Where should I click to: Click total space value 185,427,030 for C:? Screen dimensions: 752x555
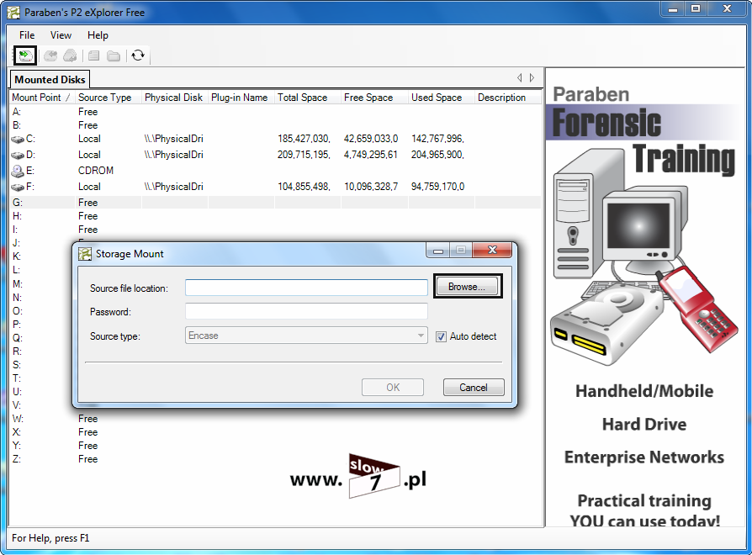point(304,139)
